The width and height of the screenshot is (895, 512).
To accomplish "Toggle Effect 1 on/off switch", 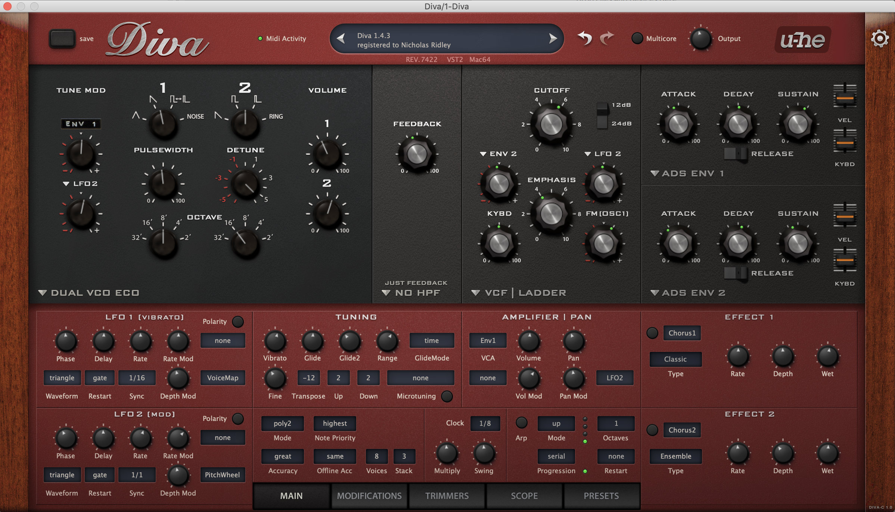I will (652, 333).
